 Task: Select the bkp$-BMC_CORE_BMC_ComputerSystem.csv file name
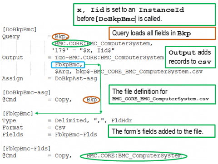point(139,72)
